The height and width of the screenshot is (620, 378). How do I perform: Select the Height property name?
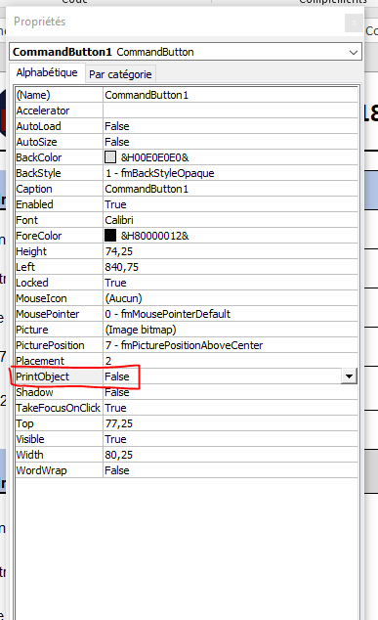pos(31,251)
